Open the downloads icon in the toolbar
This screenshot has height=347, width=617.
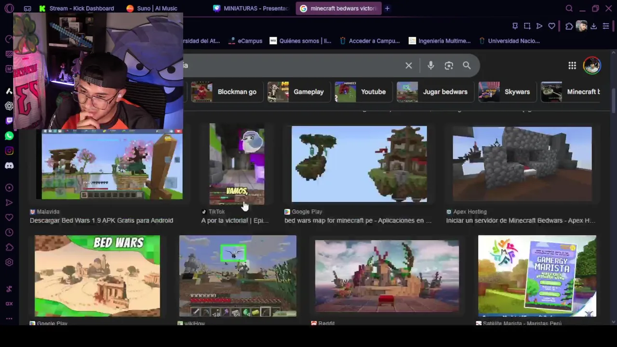click(594, 26)
